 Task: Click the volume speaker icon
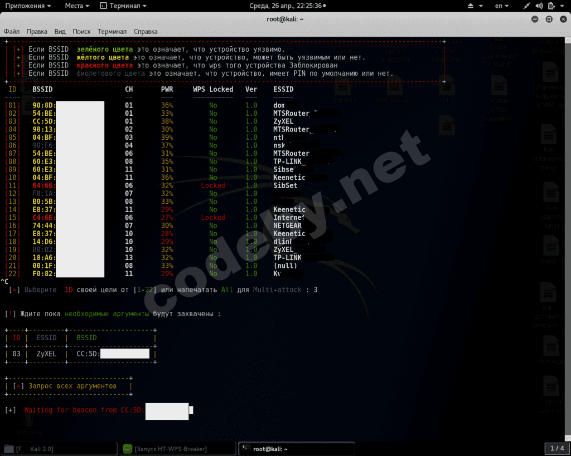point(539,6)
